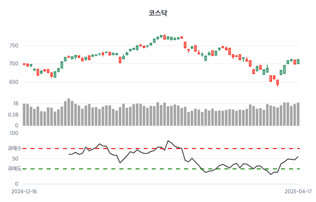Image resolution: width=316 pixels, height=202 pixels.
Task: Select the 750 price axis label
Action: coord(13,45)
